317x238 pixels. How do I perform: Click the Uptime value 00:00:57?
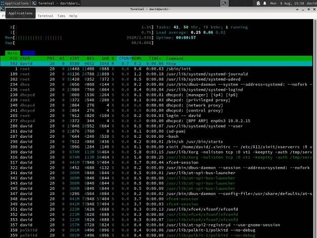tap(186, 37)
